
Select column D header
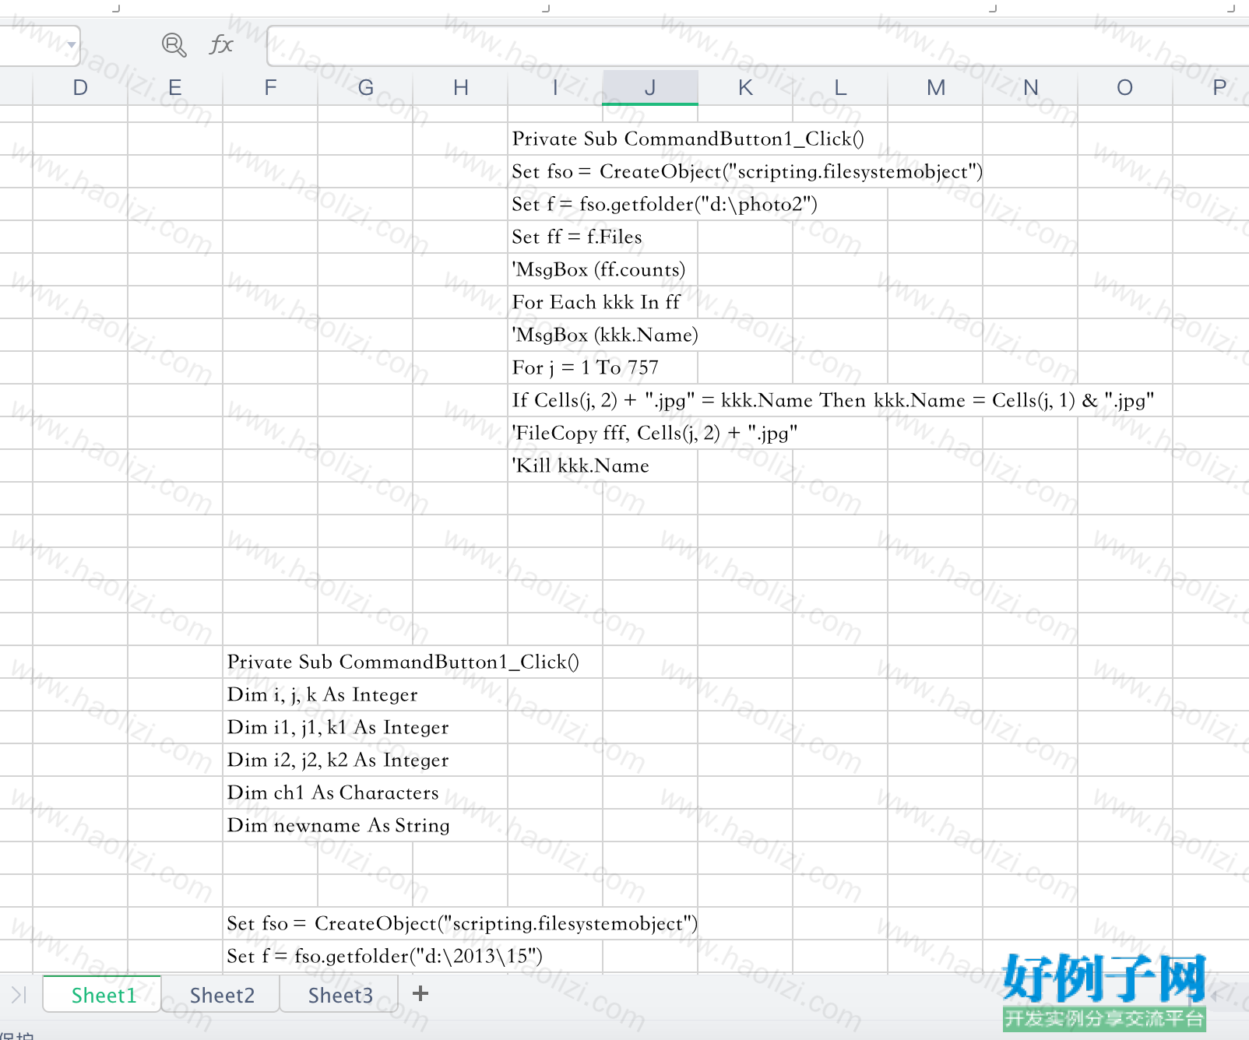click(80, 88)
